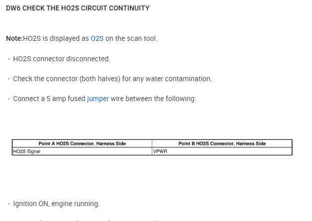Click the DW6 CHECK THE HO2S CIRCUIT CONTINUITY heading
Viewport: 312px width, 221px height.
tap(78, 8)
